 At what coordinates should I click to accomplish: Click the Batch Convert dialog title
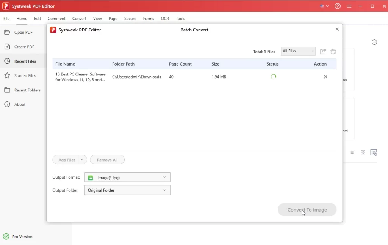194,30
